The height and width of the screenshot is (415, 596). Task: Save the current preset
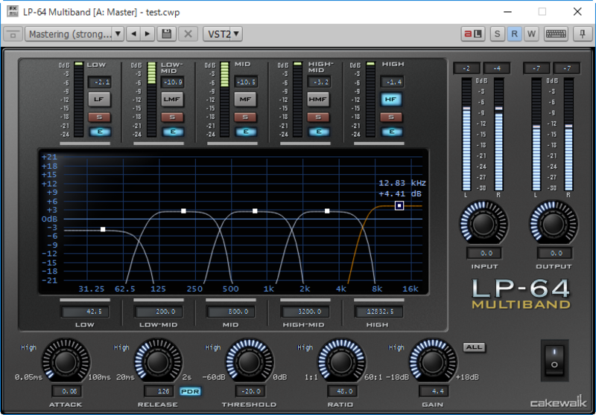click(x=166, y=34)
